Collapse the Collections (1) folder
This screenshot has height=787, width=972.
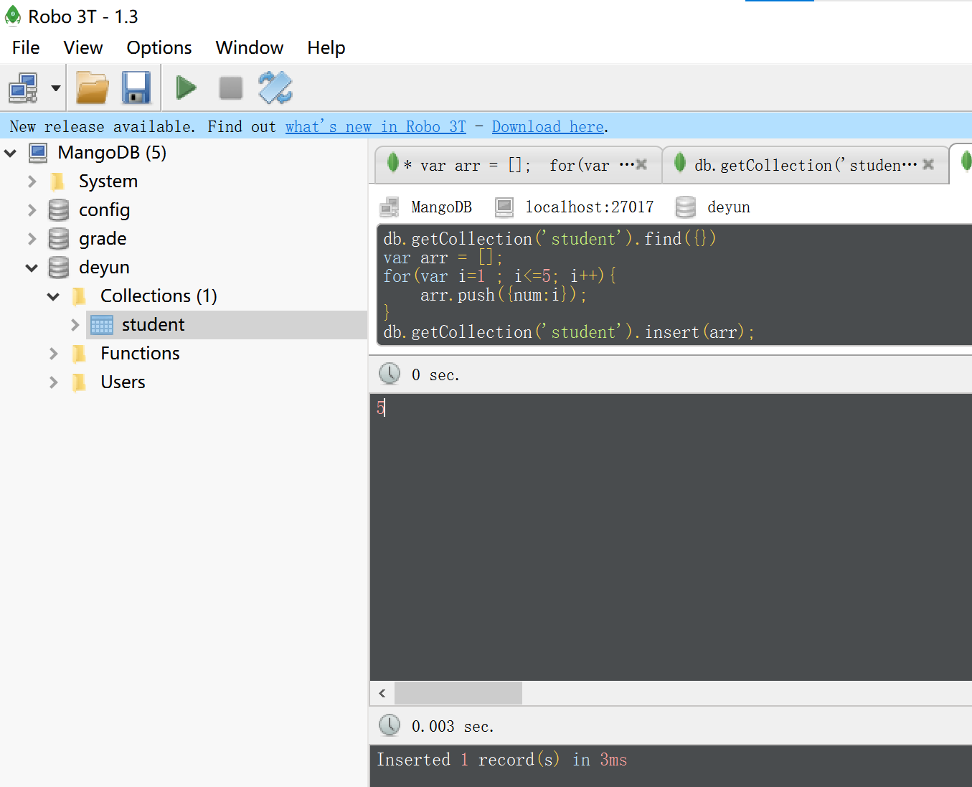(x=53, y=296)
